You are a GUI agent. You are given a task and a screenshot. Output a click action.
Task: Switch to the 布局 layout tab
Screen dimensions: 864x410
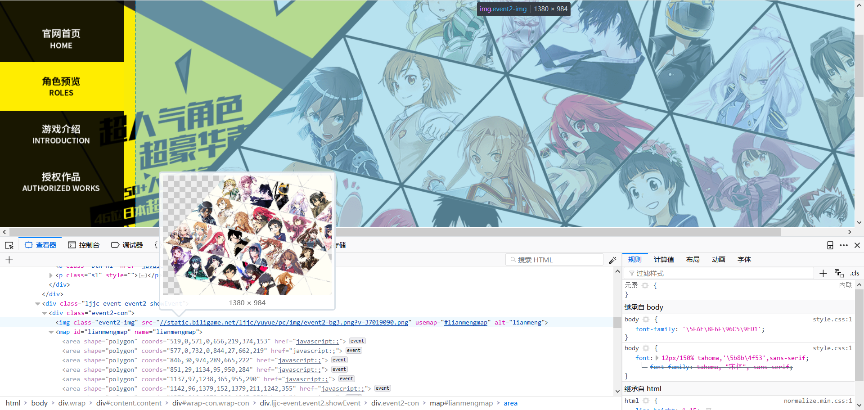pos(693,260)
